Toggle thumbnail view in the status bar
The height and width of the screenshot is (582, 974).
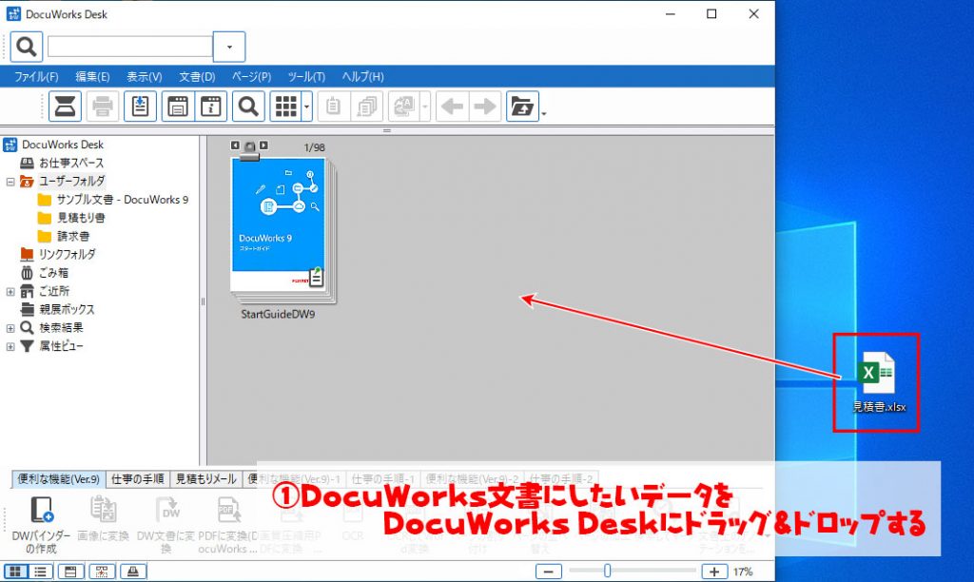click(x=16, y=572)
